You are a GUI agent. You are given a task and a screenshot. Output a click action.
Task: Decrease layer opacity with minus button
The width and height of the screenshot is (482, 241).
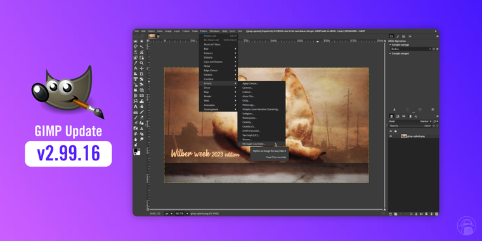(434, 126)
